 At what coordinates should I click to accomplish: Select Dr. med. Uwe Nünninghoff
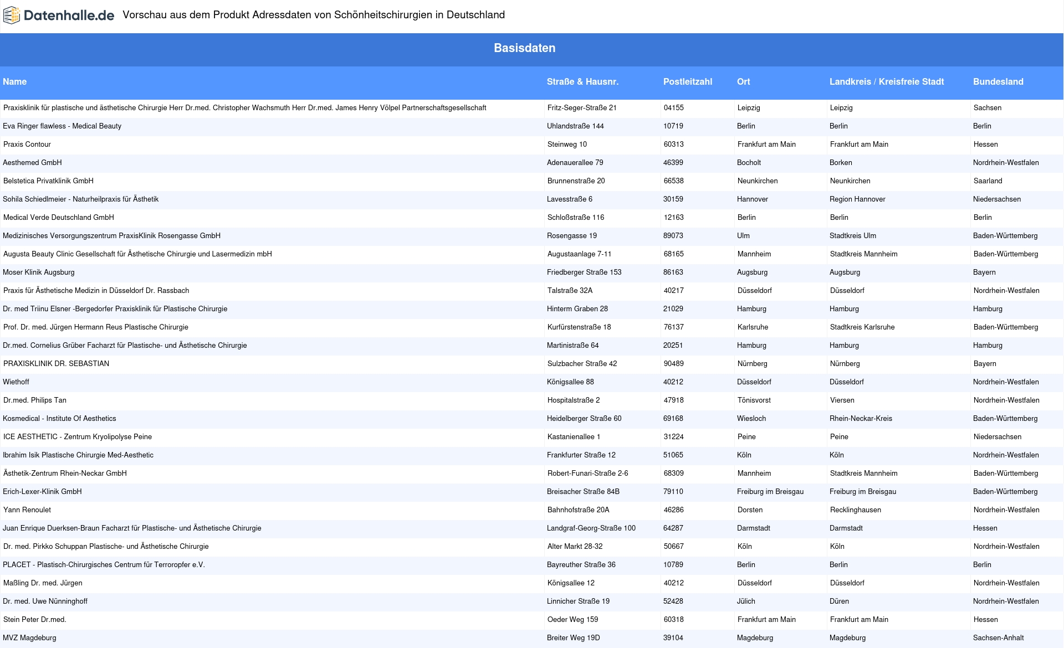pyautogui.click(x=45, y=601)
